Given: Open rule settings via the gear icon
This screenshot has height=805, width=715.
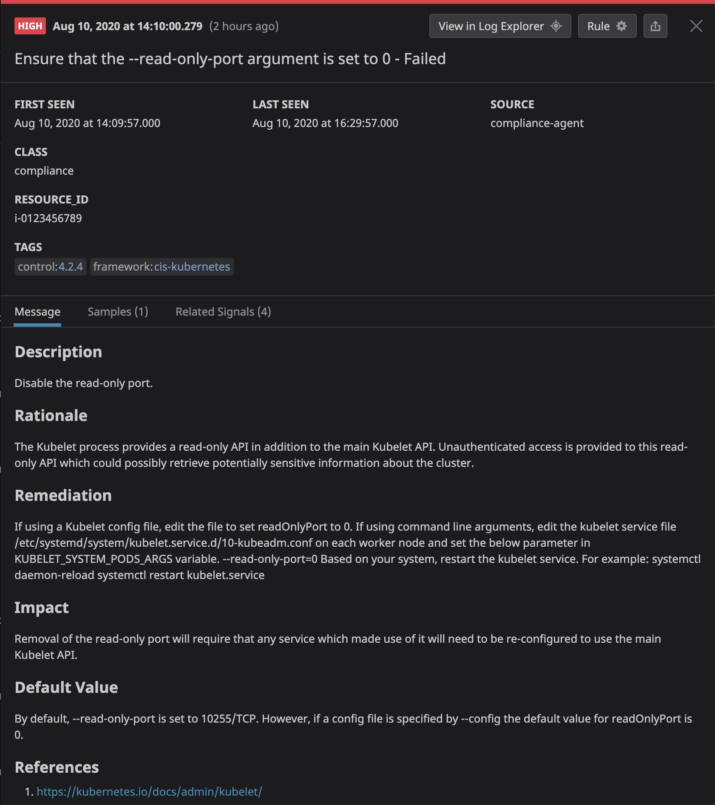Looking at the screenshot, I should point(621,26).
